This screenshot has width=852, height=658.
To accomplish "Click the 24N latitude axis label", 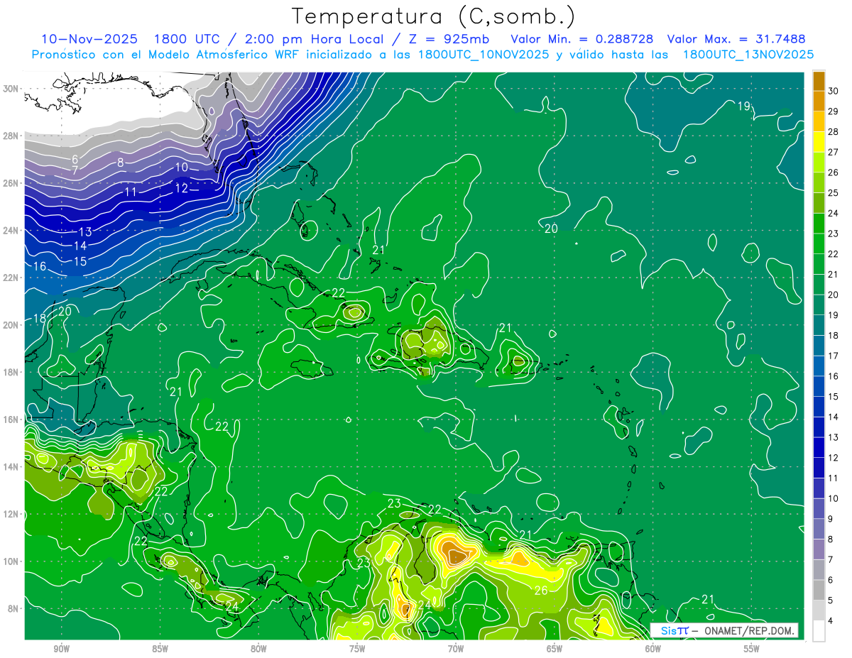I will point(11,231).
